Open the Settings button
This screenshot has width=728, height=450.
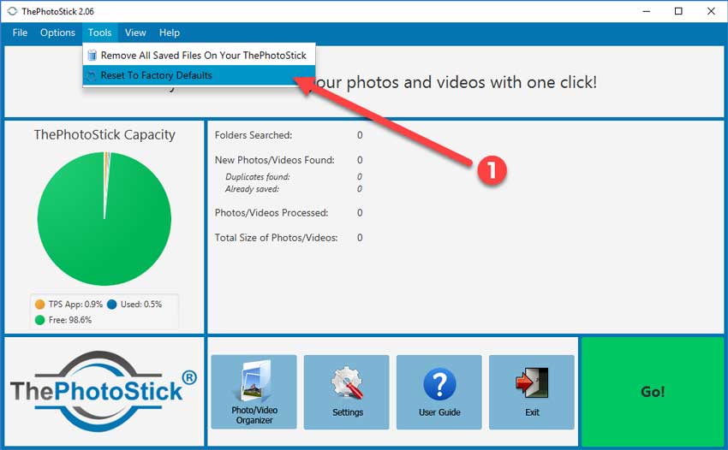point(346,392)
